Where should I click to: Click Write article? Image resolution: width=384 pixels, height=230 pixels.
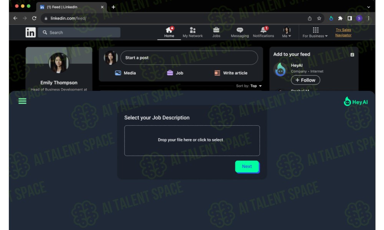231,73
